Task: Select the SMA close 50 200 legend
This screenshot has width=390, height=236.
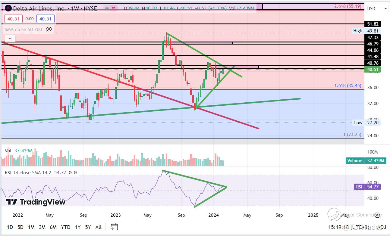Action: [23, 29]
